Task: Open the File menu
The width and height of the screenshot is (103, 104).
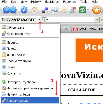Action: pyautogui.click(x=4, y=2)
